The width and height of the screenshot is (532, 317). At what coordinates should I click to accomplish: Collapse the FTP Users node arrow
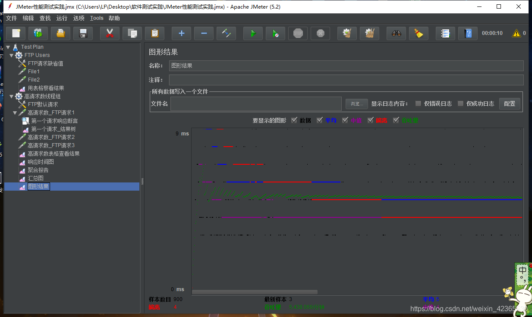[11, 55]
